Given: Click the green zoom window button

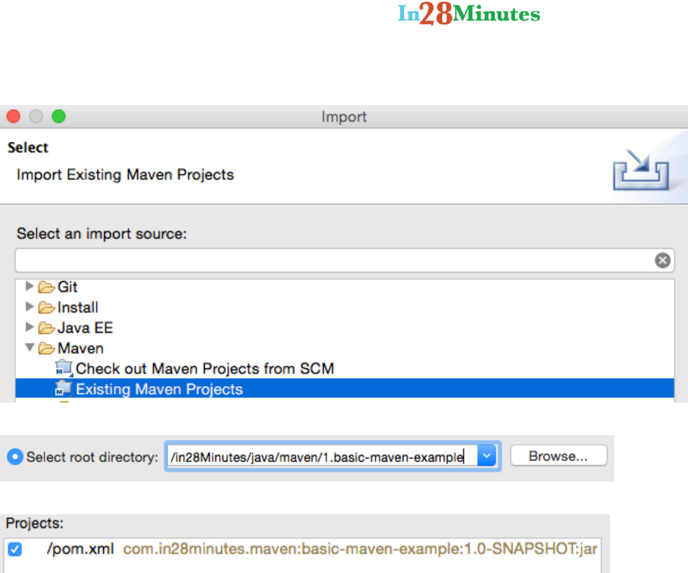Looking at the screenshot, I should point(59,117).
